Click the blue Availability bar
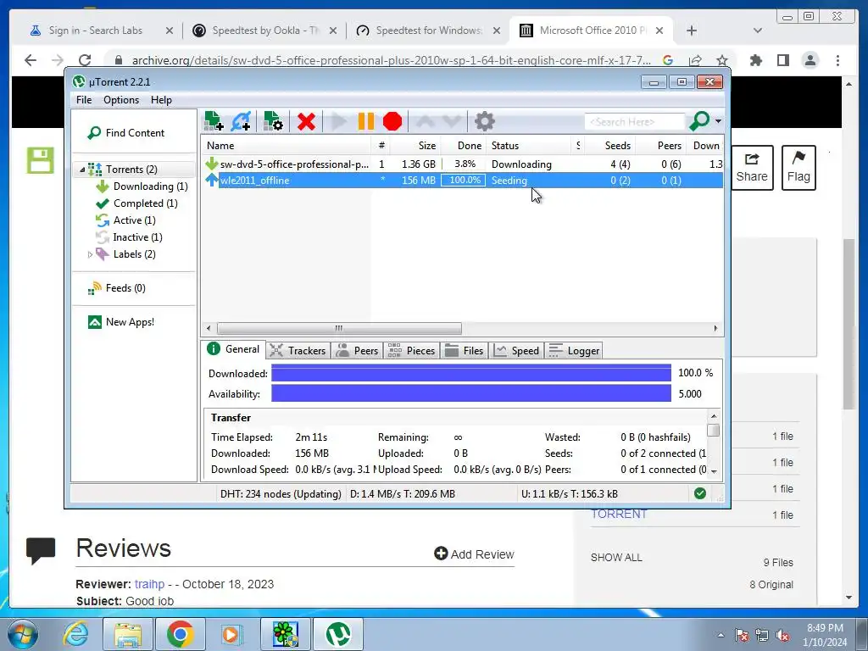 coord(471,393)
